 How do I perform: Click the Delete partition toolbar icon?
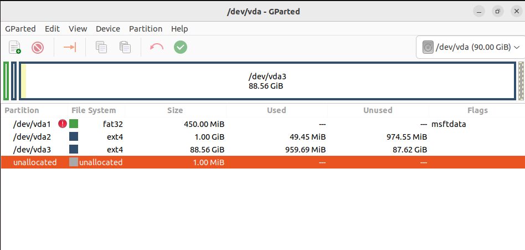(38, 47)
